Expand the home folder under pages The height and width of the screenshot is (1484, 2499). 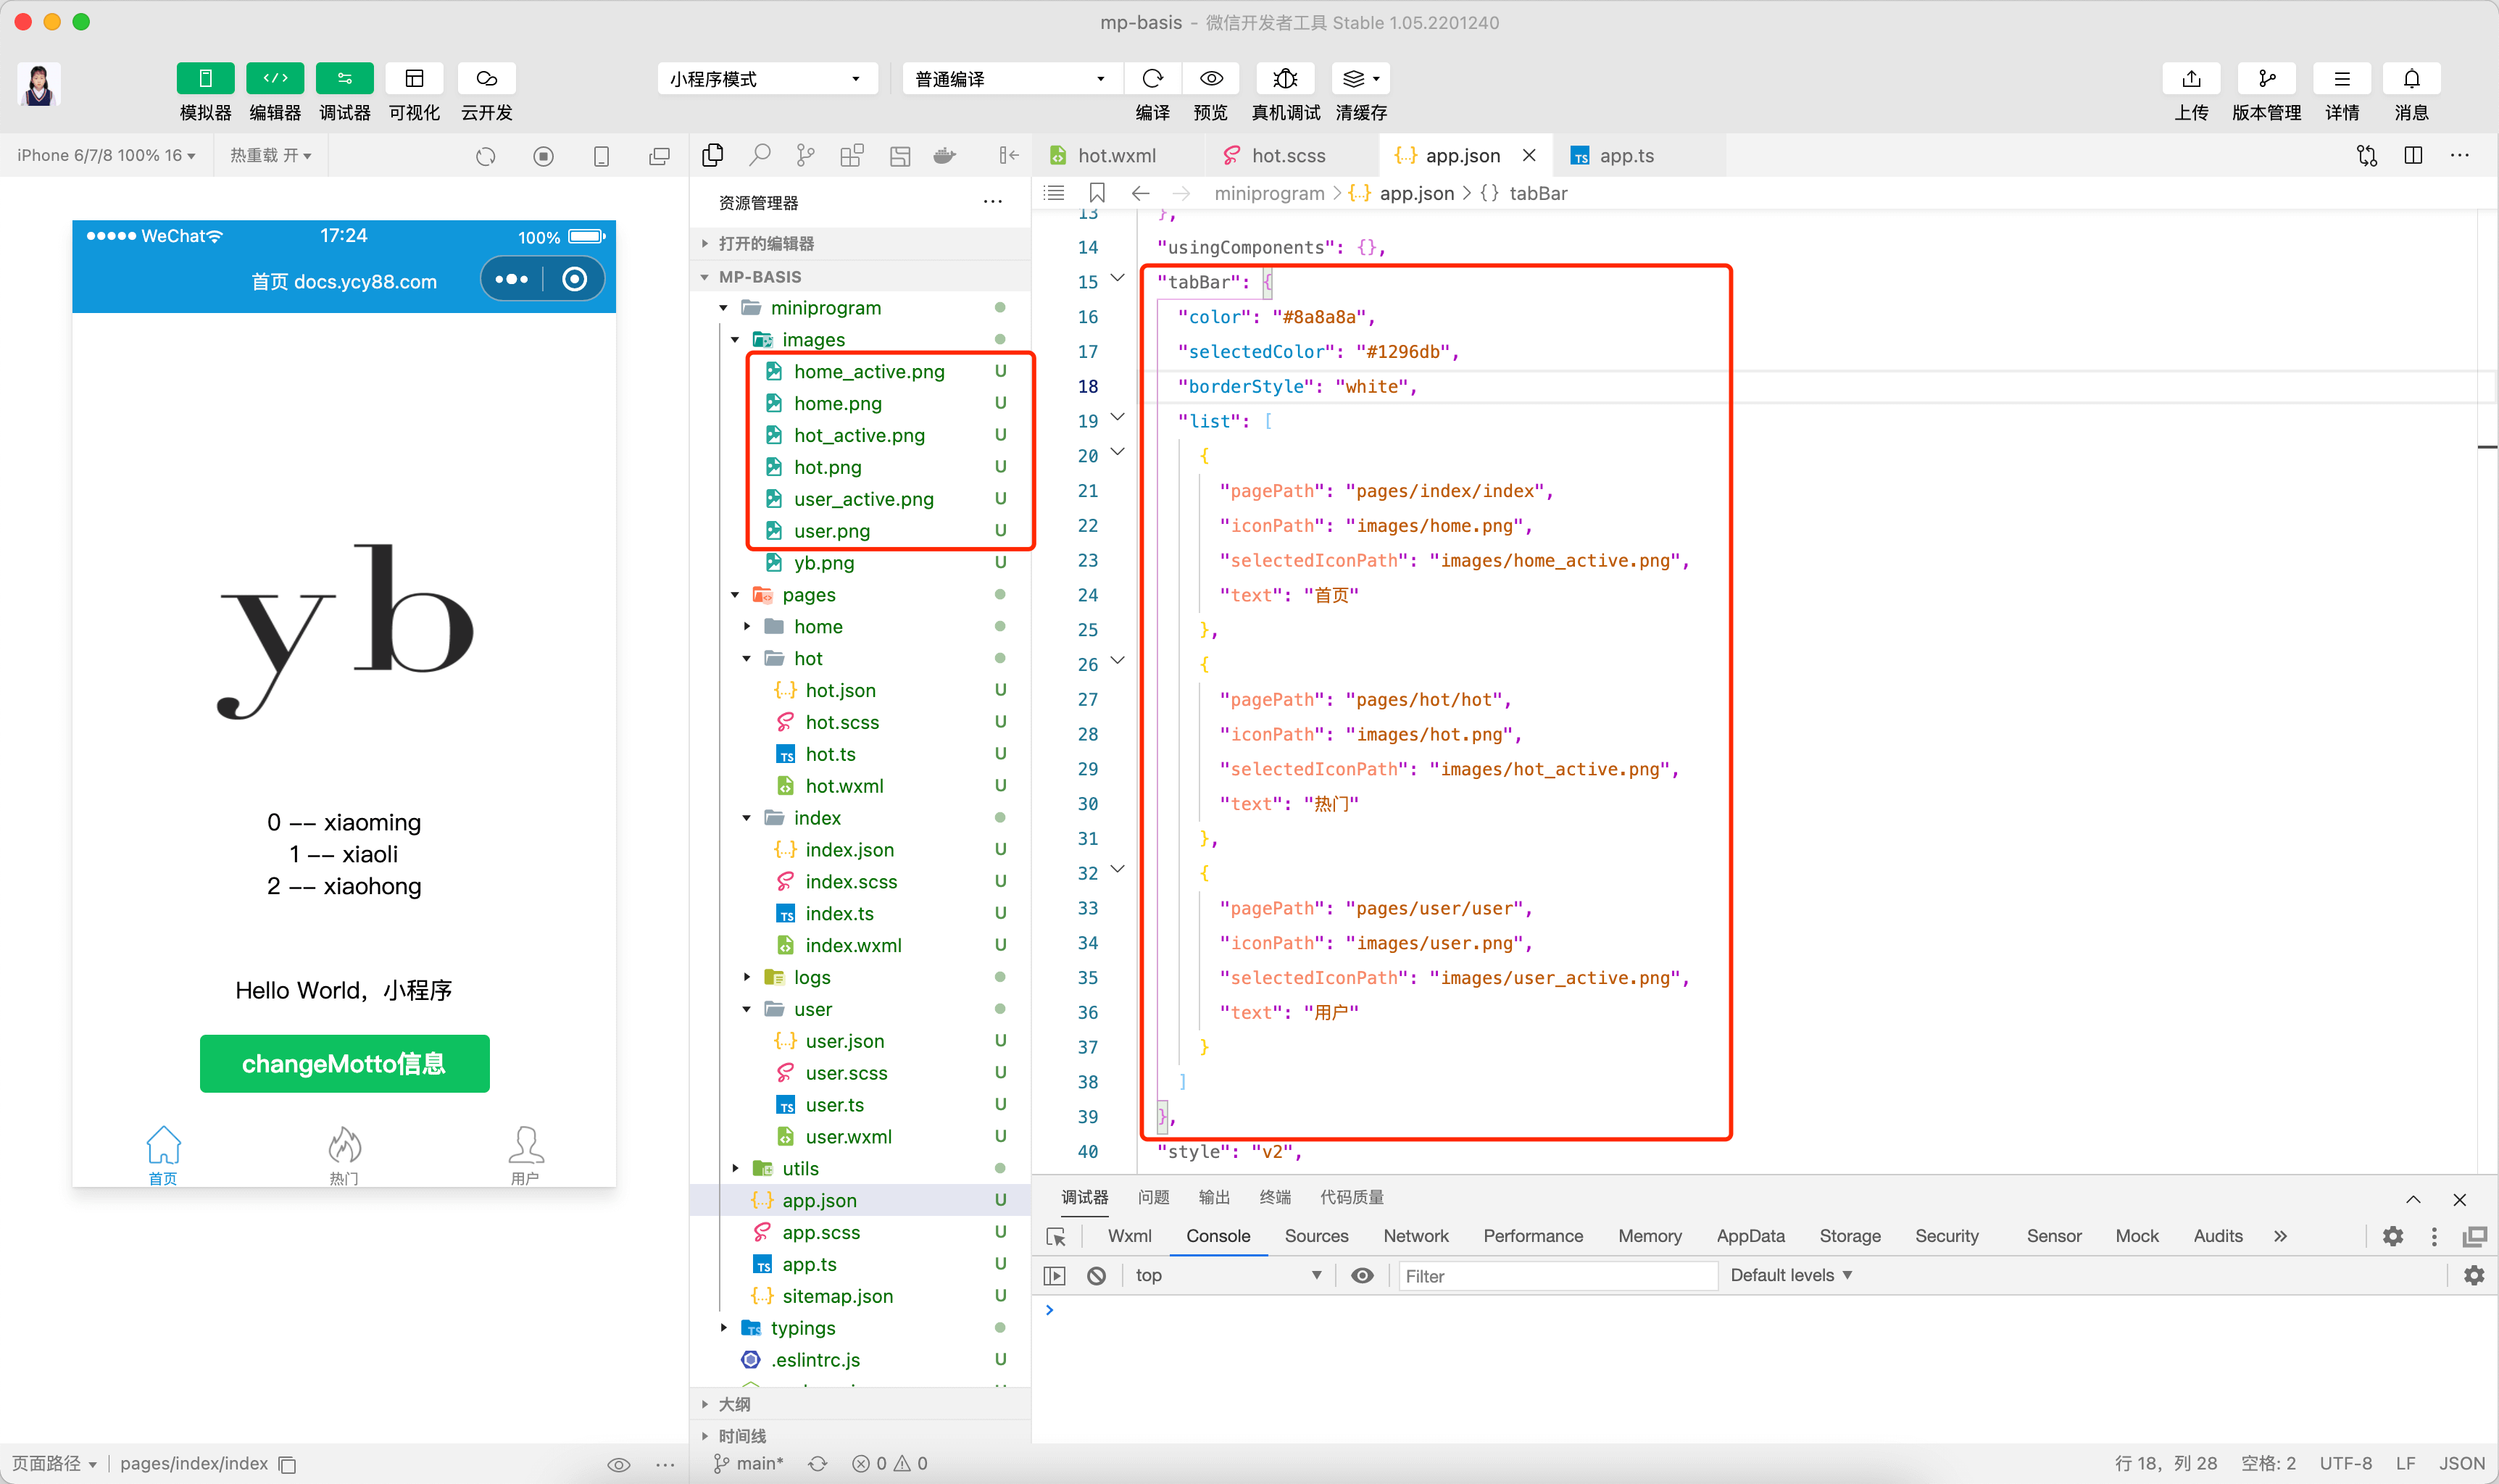747,627
